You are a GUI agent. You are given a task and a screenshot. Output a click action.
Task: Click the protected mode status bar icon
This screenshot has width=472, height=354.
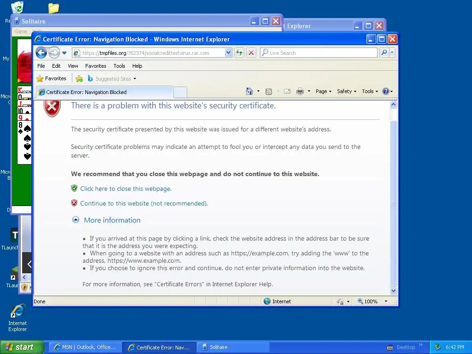(x=341, y=301)
